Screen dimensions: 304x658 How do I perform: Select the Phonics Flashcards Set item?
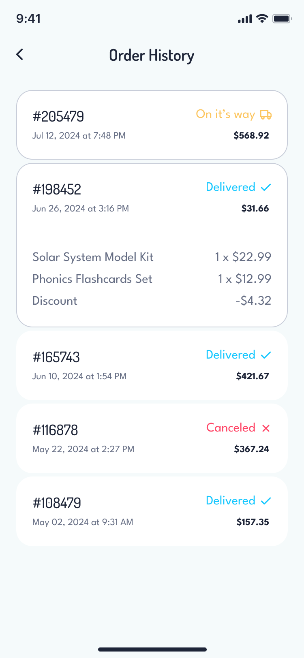coord(92,279)
